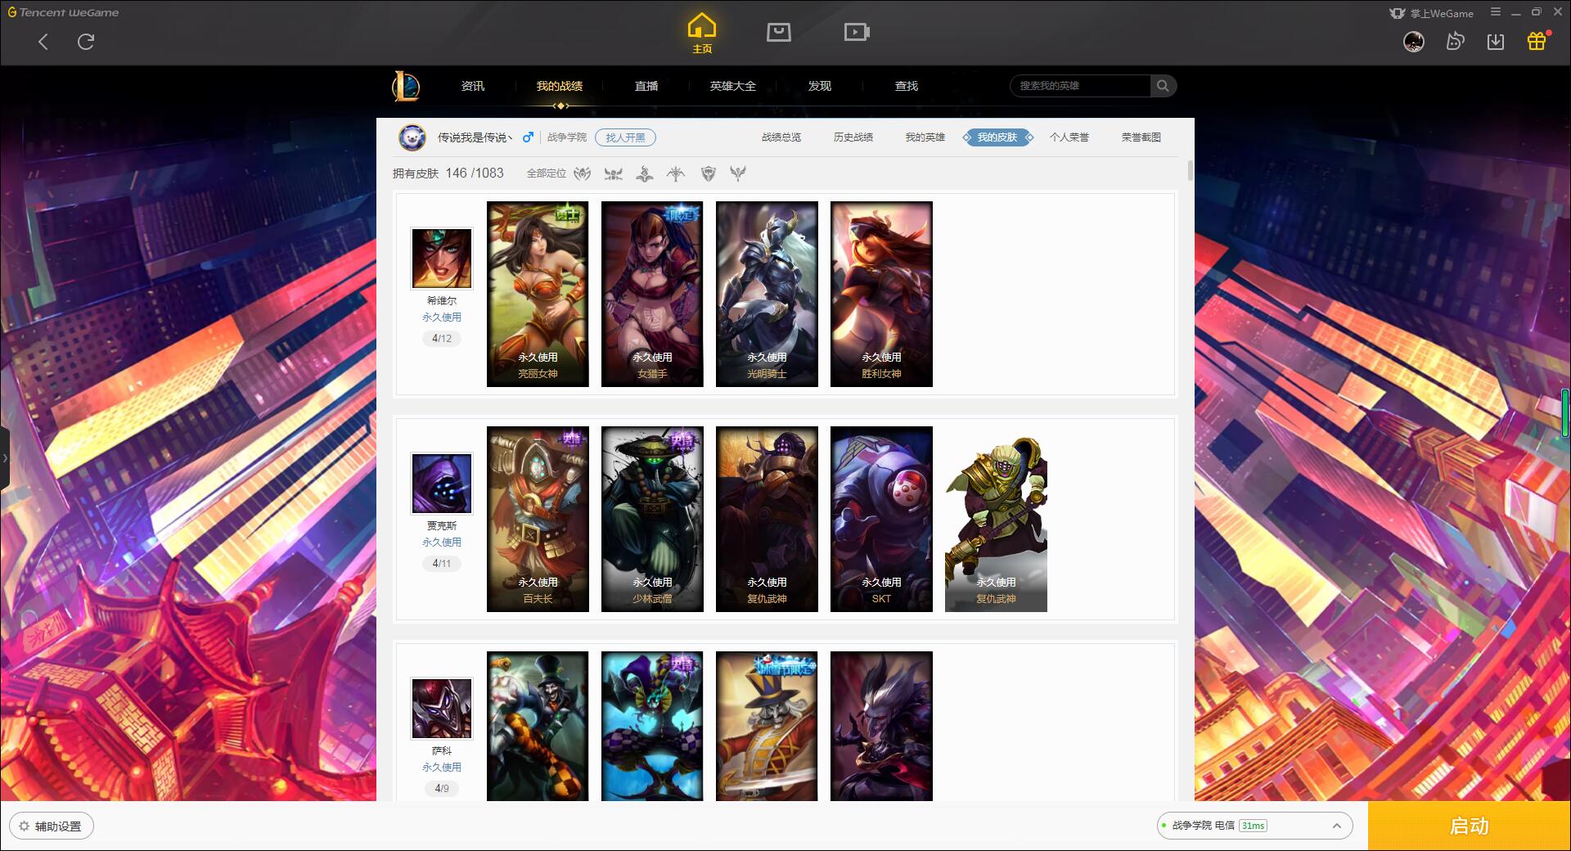Open the 女猎手 skin thumbnail
1571x851 pixels.
tap(652, 294)
